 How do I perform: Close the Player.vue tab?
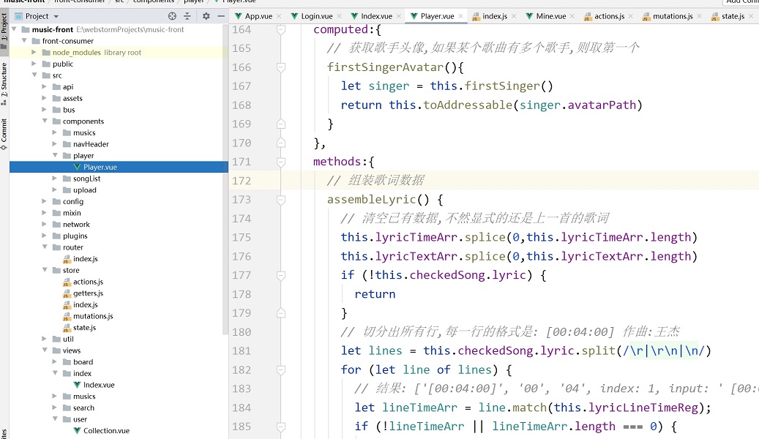[x=460, y=16]
